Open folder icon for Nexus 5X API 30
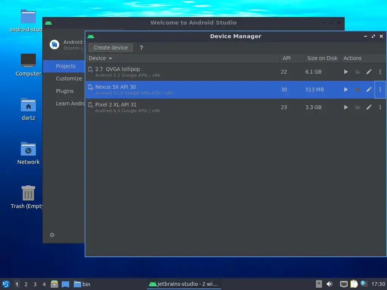387x290 pixels. [x=358, y=89]
